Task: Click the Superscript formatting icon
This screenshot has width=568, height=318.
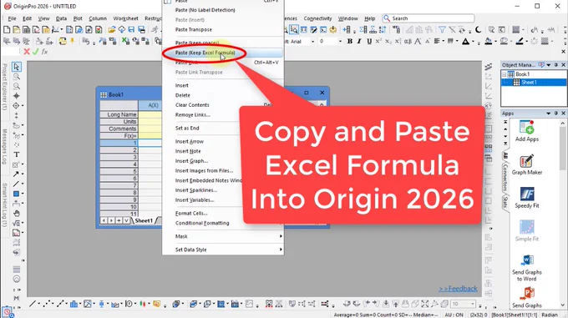Action: click(x=378, y=41)
